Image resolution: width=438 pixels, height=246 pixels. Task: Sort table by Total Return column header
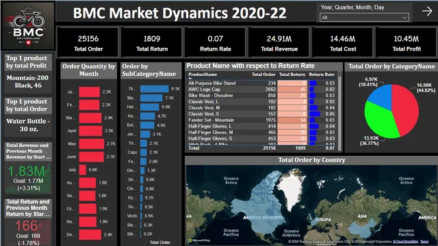pyautogui.click(x=292, y=74)
